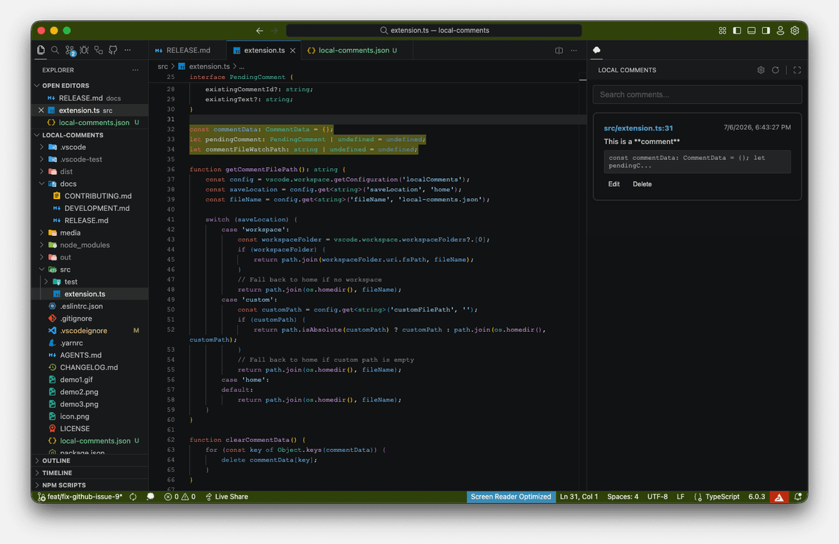Open the GitHub view icon
The image size is (839, 544).
pos(112,50)
